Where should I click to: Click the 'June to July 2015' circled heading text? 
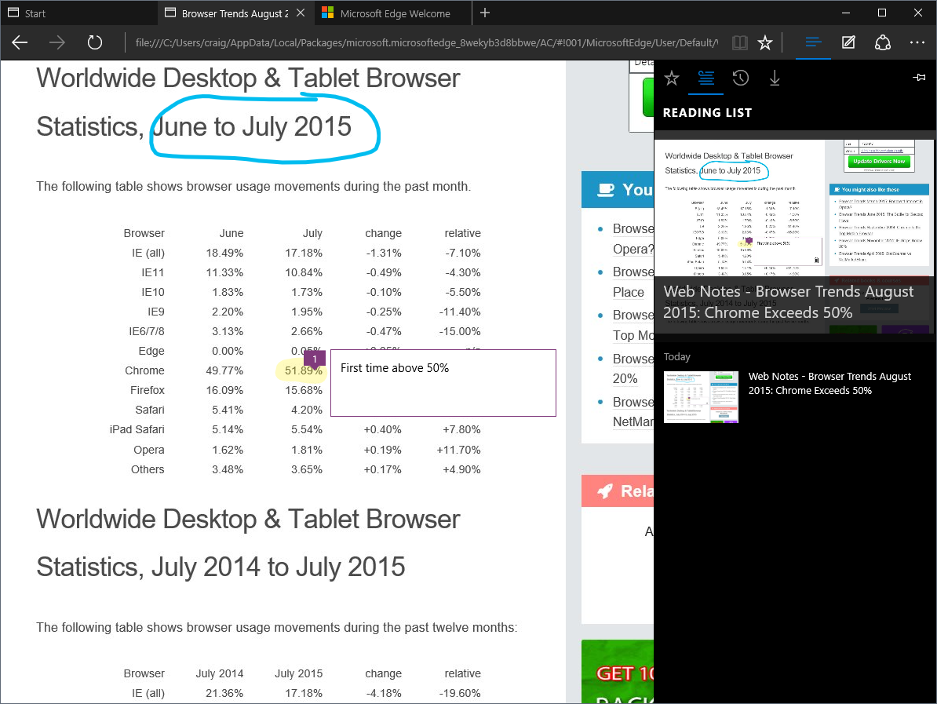252,126
